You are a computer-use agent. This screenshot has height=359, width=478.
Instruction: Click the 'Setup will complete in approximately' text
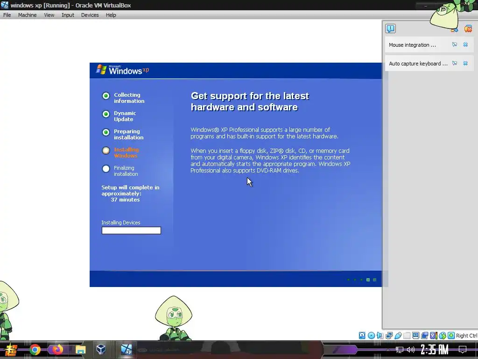pos(131,191)
